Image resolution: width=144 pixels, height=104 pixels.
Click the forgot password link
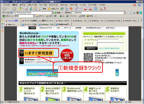coord(109,48)
